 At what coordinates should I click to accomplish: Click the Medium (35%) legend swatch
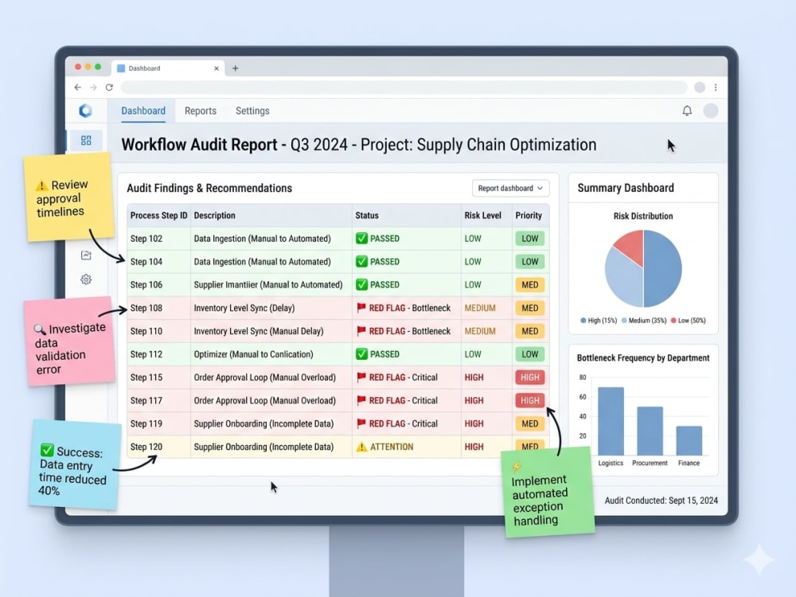pos(624,320)
